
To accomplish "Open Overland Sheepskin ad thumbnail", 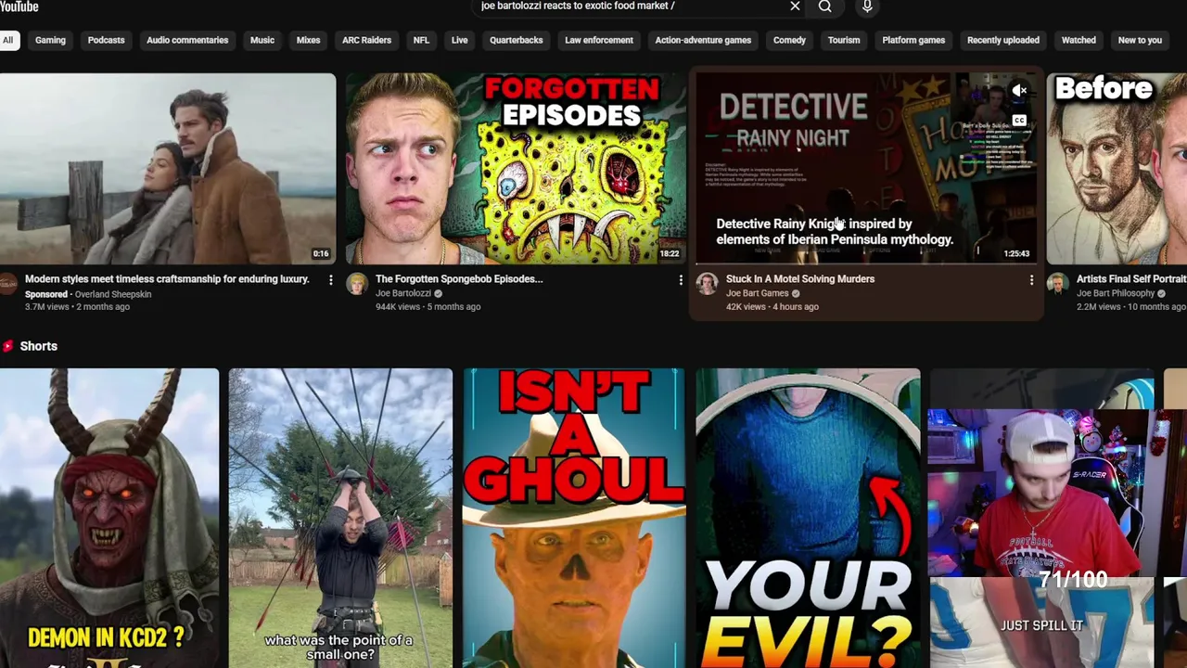I will [x=168, y=169].
